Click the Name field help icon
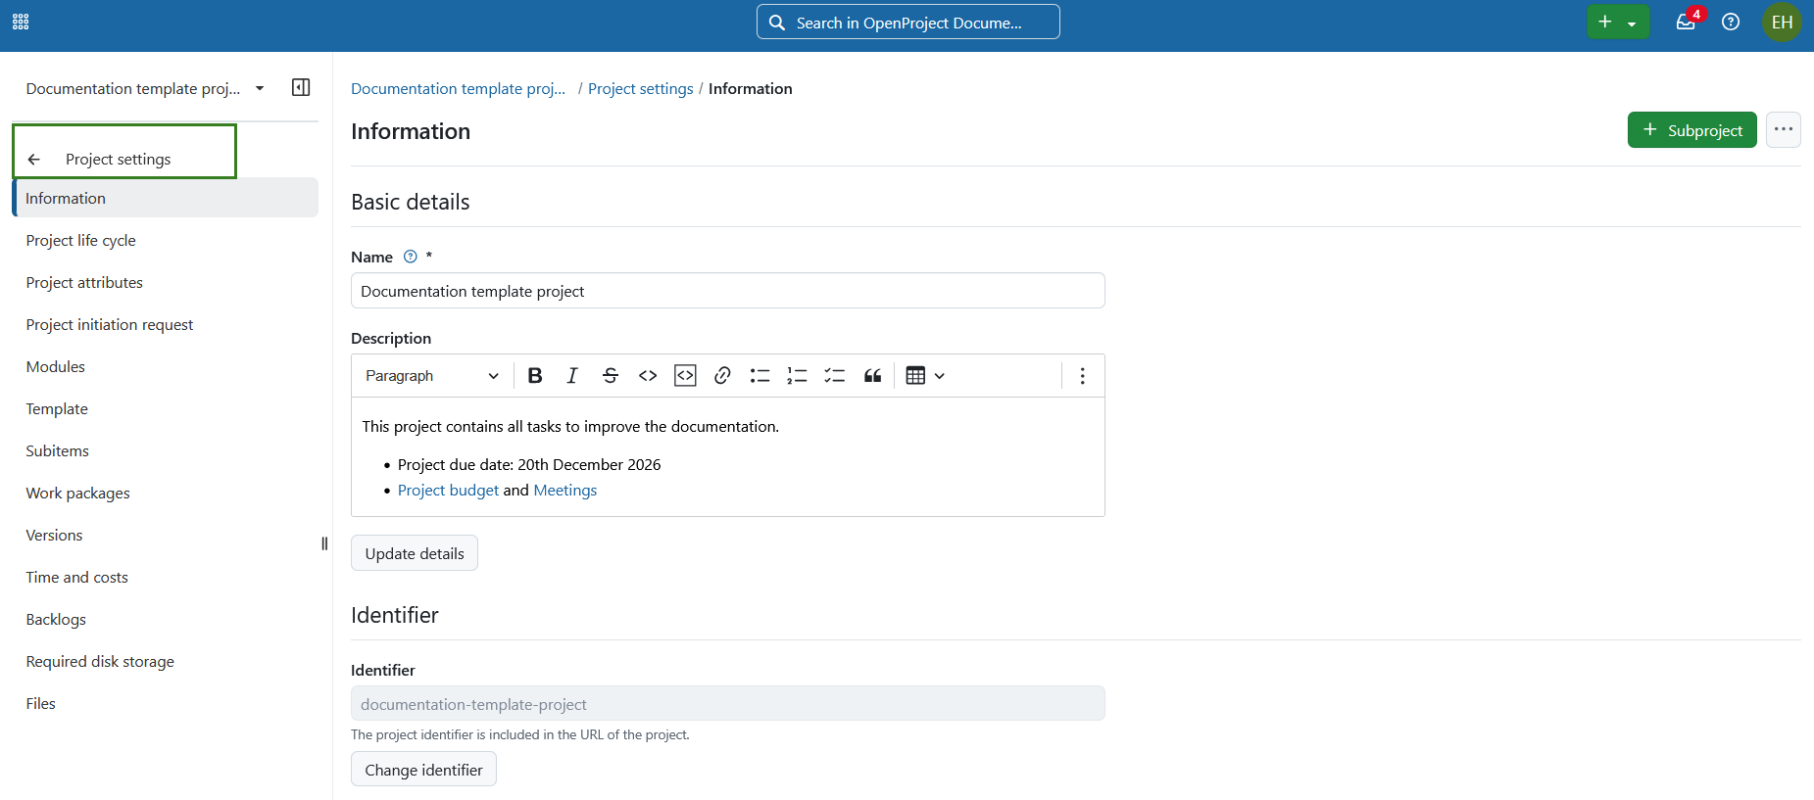The height and width of the screenshot is (800, 1814). coord(411,257)
